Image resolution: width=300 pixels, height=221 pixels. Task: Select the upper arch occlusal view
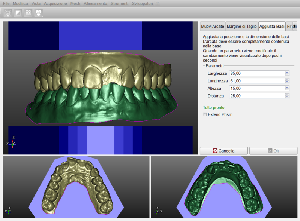click(x=76, y=187)
